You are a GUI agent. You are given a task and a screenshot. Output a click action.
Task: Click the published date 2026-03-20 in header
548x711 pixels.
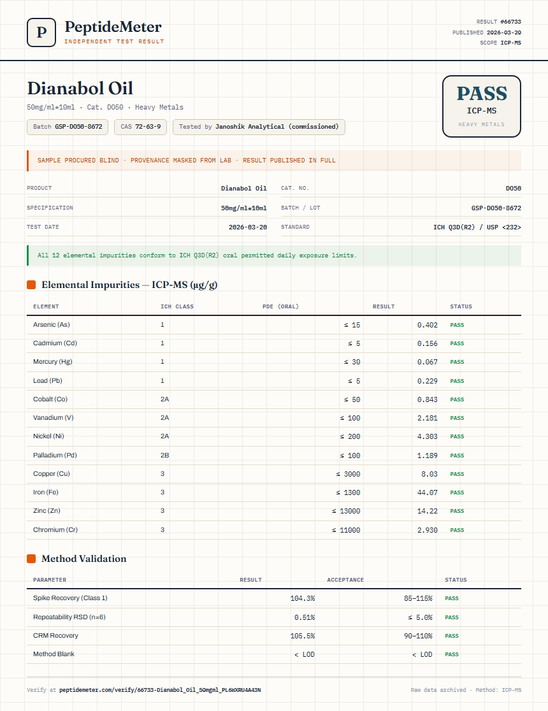click(x=503, y=32)
